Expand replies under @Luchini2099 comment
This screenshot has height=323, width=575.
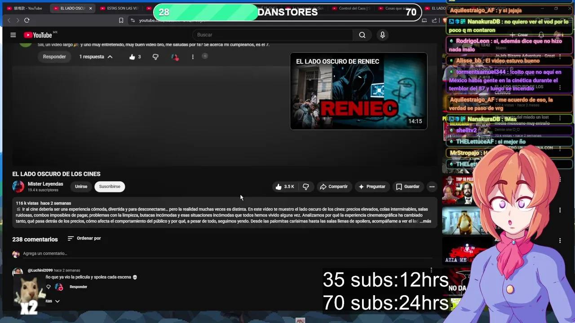click(53, 301)
